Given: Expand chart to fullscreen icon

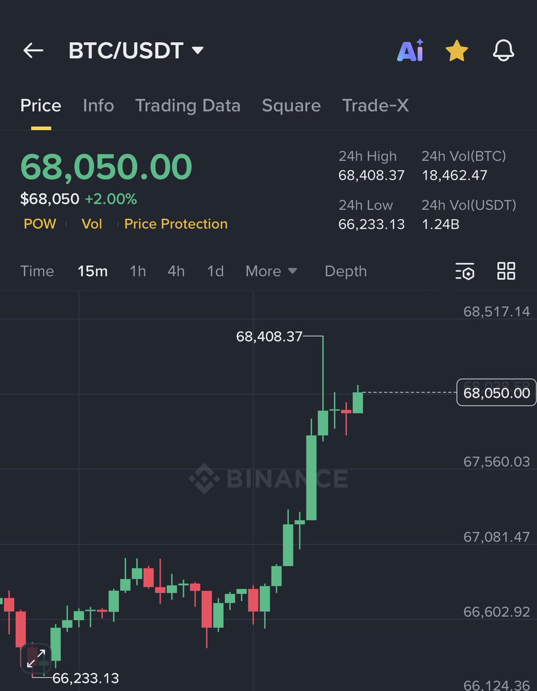Looking at the screenshot, I should click(x=36, y=657).
